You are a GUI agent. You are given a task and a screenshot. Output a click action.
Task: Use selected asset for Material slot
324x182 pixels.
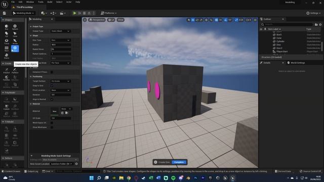[x=62, y=113]
